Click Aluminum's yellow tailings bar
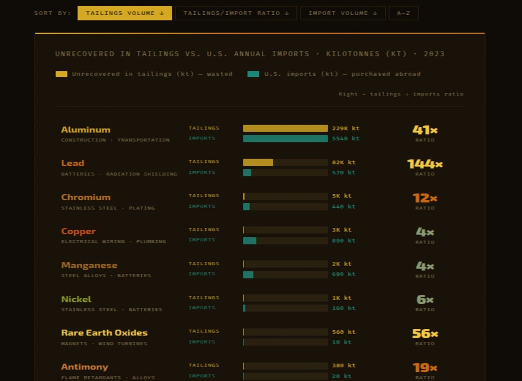The width and height of the screenshot is (522, 381). tap(285, 128)
